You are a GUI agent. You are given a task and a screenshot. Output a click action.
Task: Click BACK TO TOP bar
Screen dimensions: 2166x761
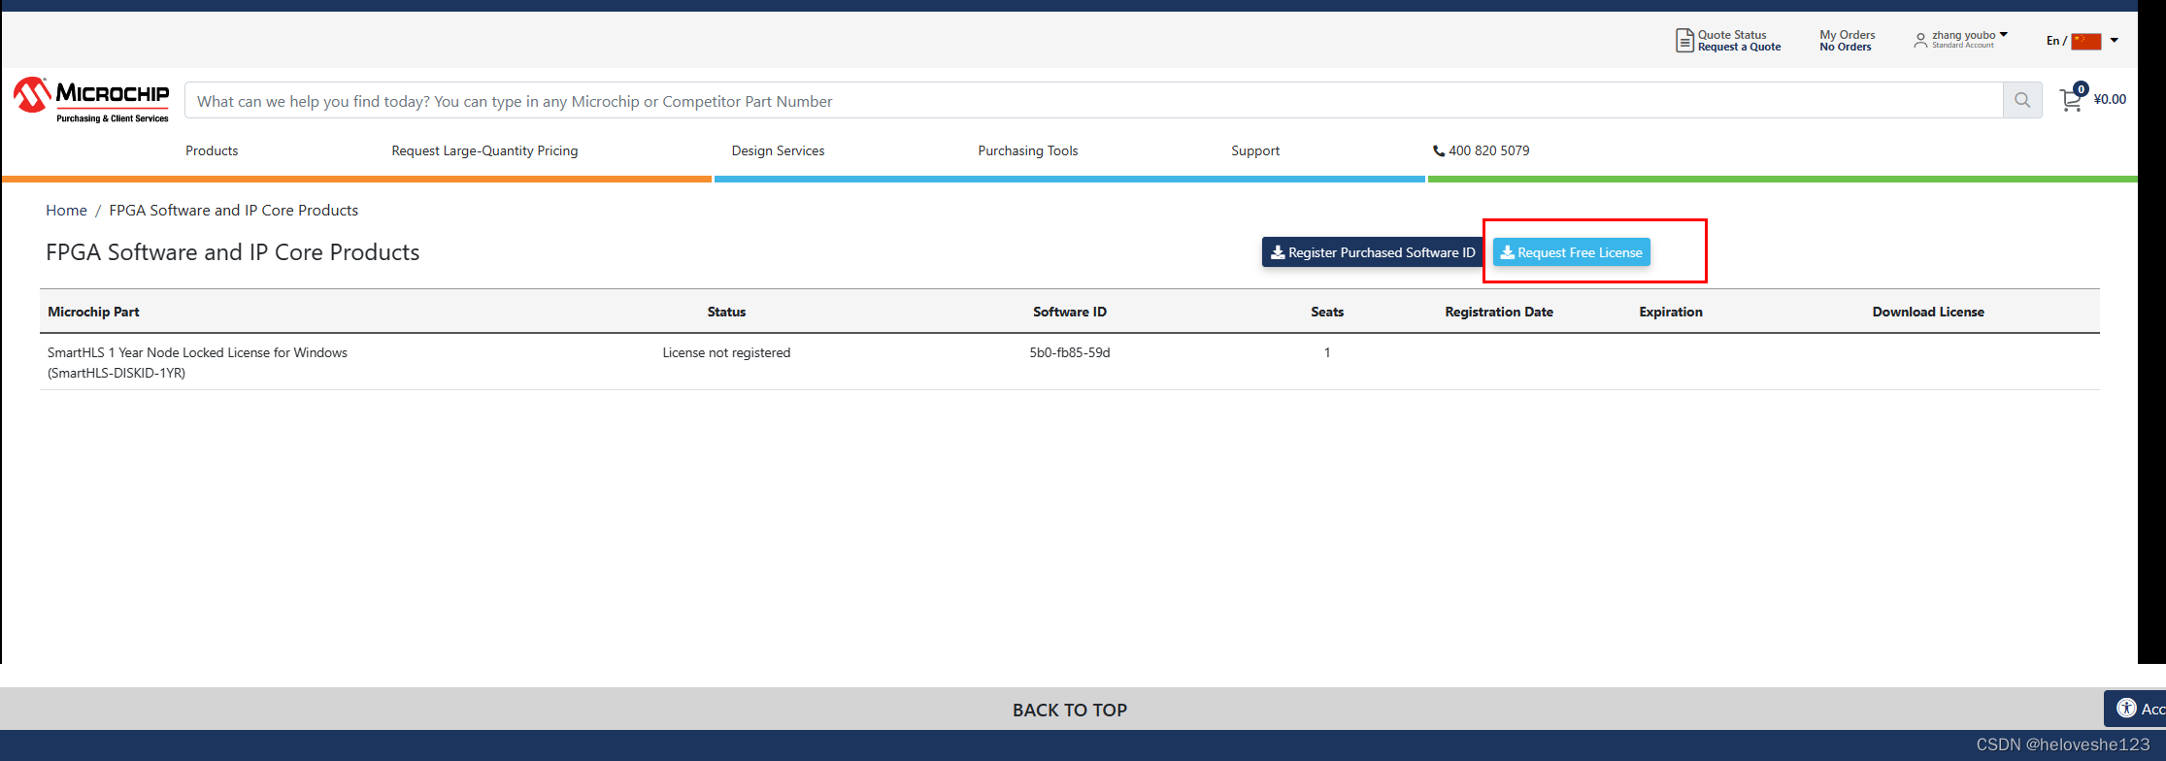point(1069,710)
